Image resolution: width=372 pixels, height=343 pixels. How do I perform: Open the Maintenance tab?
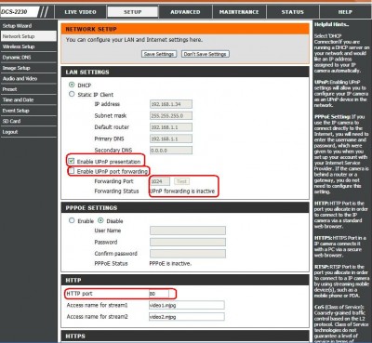tap(239, 12)
